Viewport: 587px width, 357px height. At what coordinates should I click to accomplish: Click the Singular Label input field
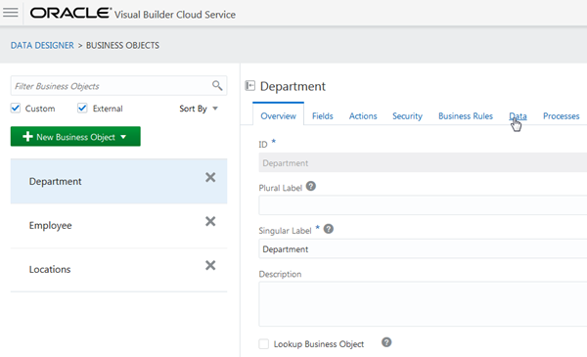(423, 248)
